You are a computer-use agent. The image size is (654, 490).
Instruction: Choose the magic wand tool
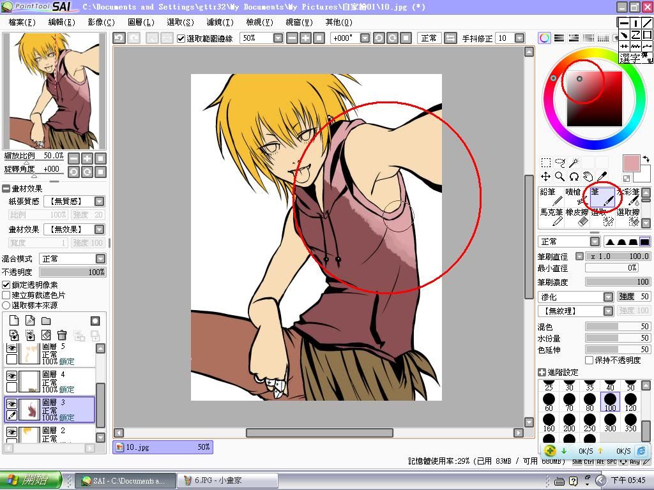(x=574, y=163)
